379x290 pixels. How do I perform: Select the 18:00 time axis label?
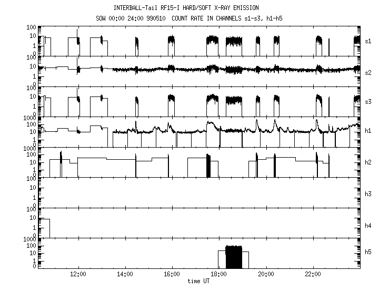click(219, 275)
